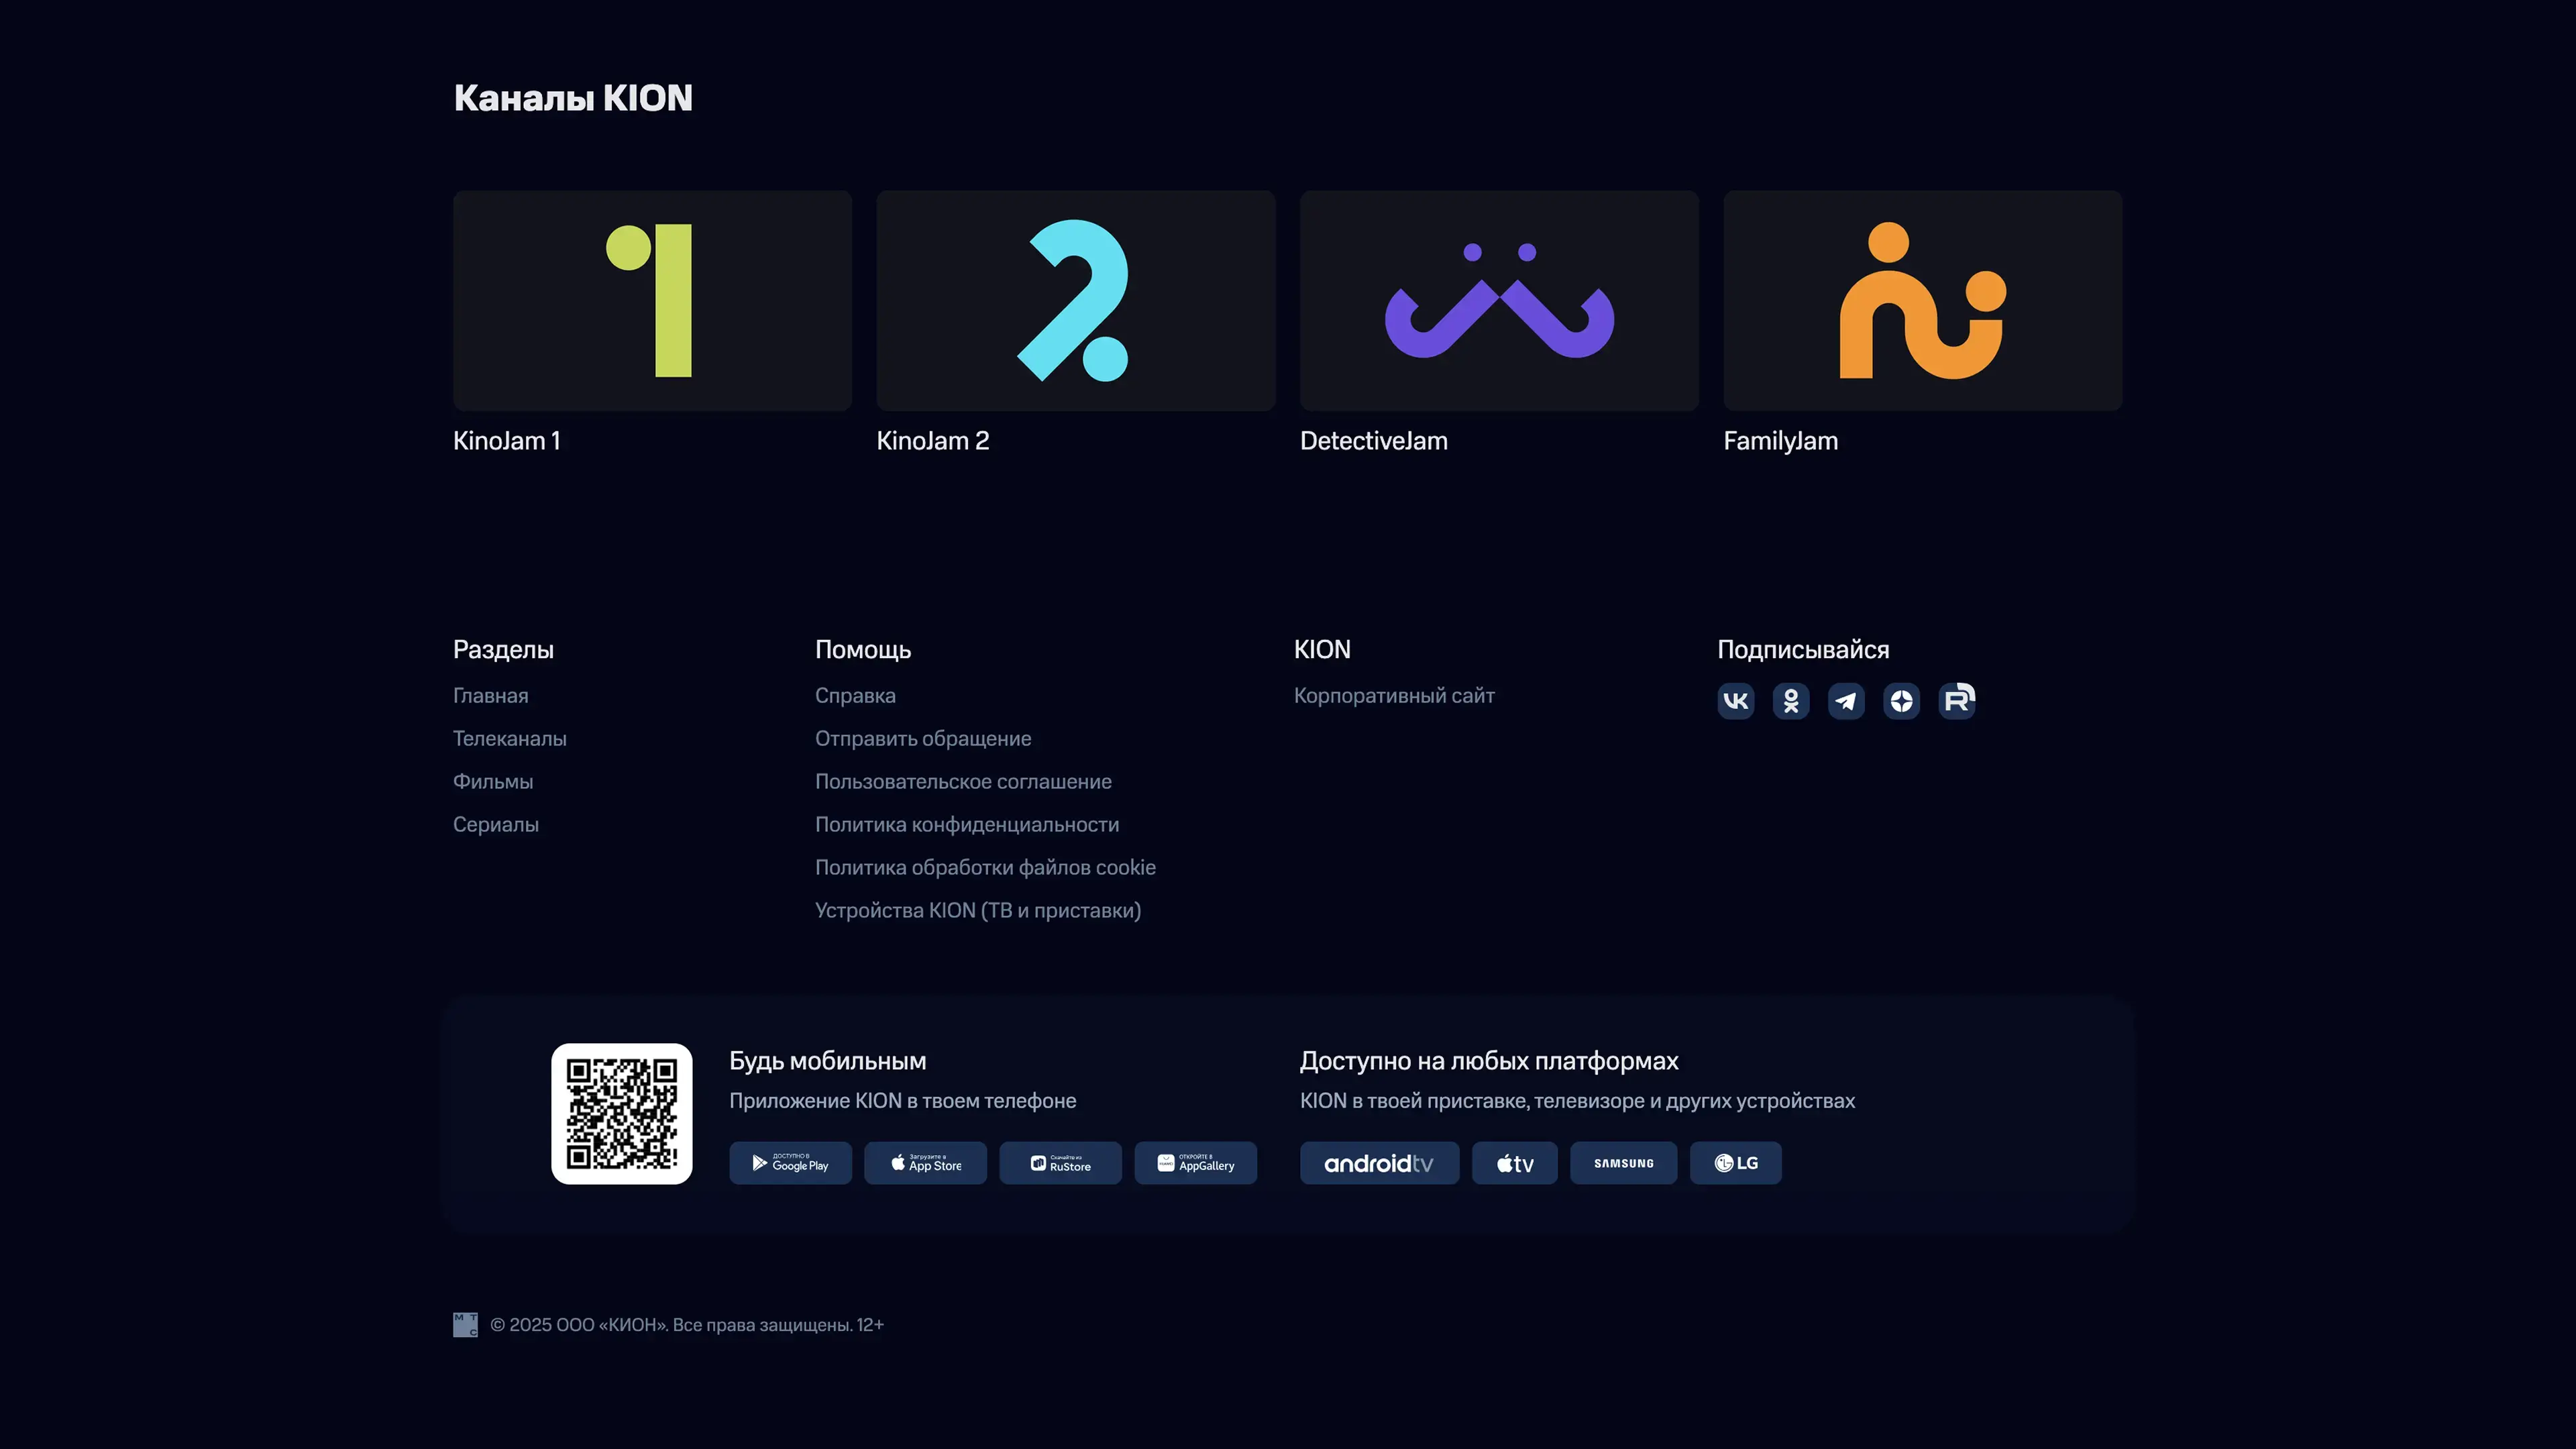Open the KinoJam 1 channel tile
Image resolution: width=2576 pixels, height=1449 pixels.
click(652, 300)
